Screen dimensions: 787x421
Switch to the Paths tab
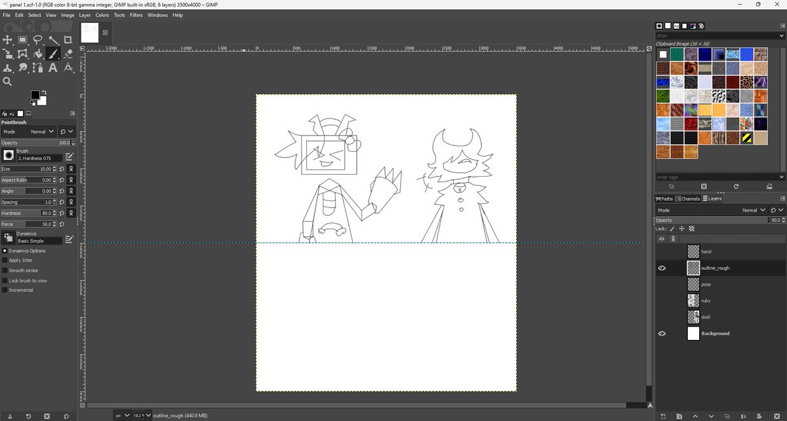point(664,198)
